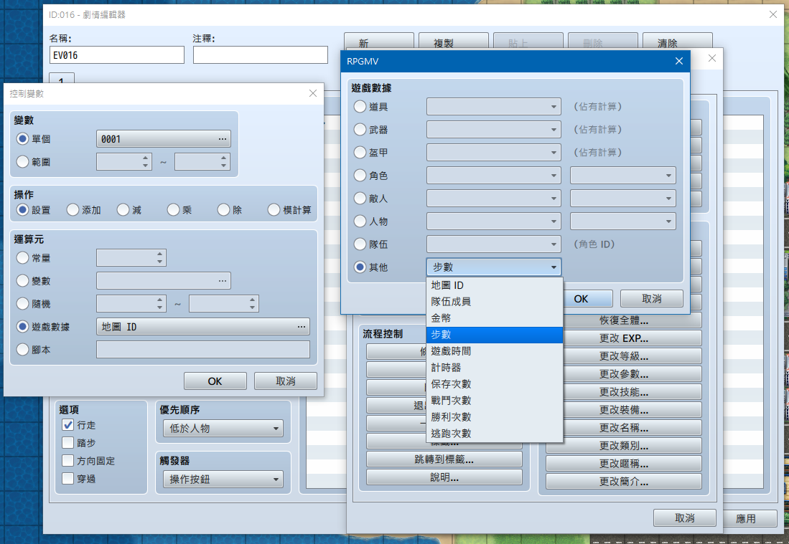Collapse the 其他 步數 dropdown

point(494,267)
